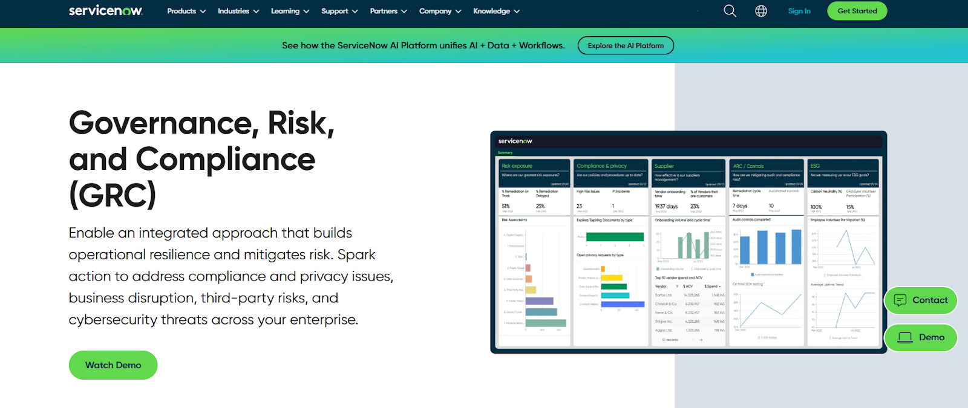968x408 pixels.
Task: Click the chat bubble icon on Contact
Action: pos(900,300)
